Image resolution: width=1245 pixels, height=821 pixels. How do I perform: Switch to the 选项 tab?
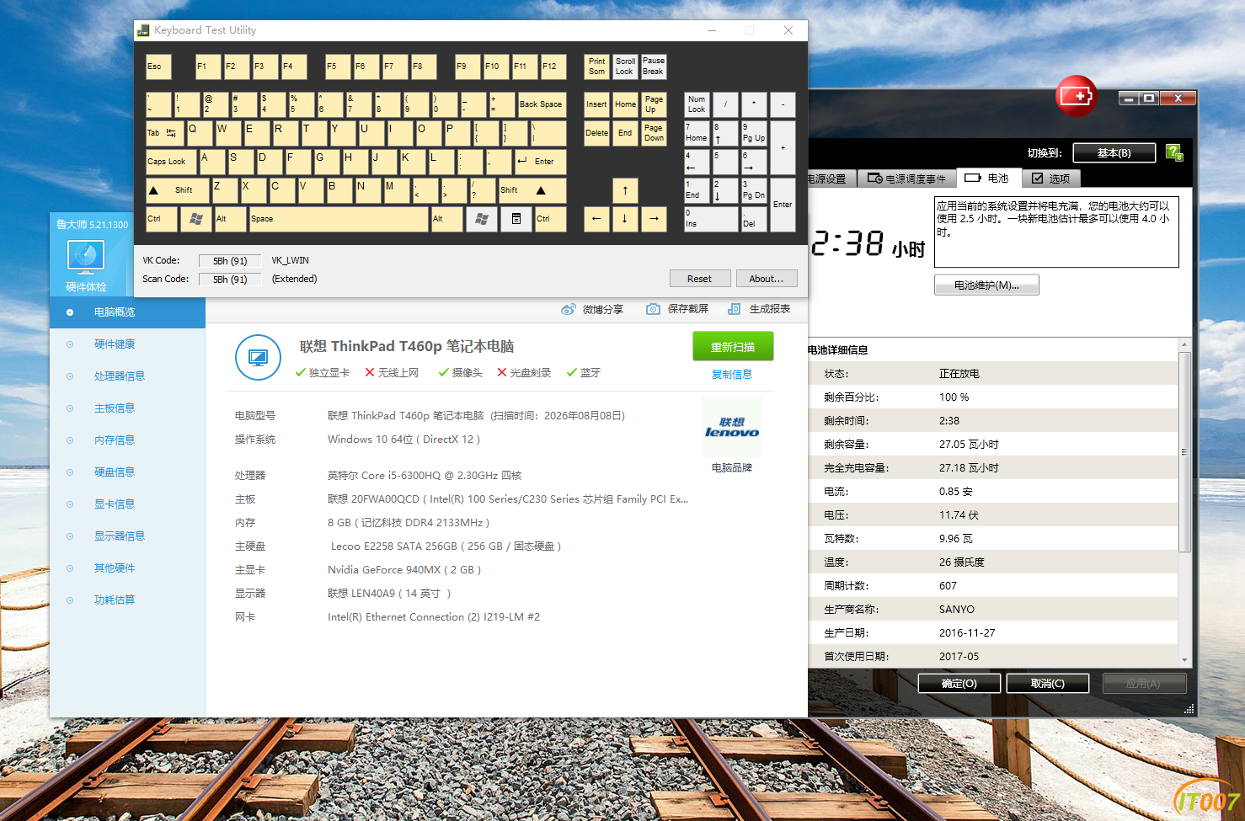point(1051,179)
